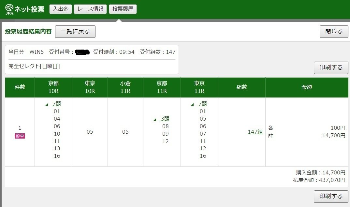Select the Tokyo 10R column header

point(90,87)
